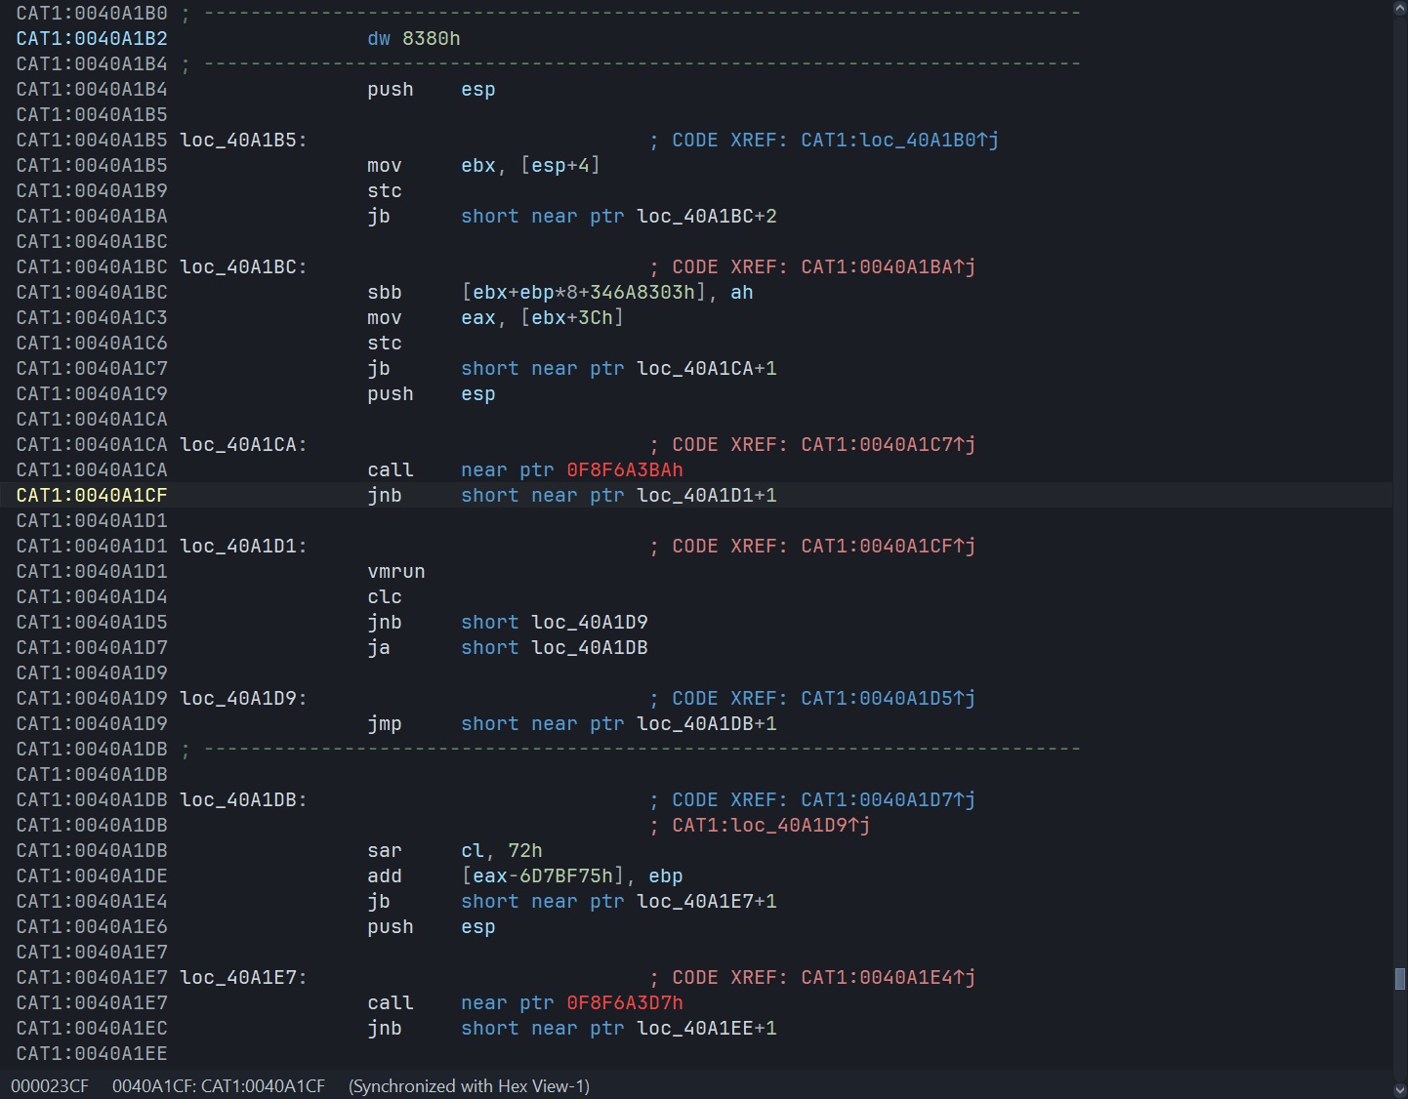The image size is (1408, 1099).
Task: Select operand [ebx+ebp*8+346A8303h]
Action: click(583, 293)
